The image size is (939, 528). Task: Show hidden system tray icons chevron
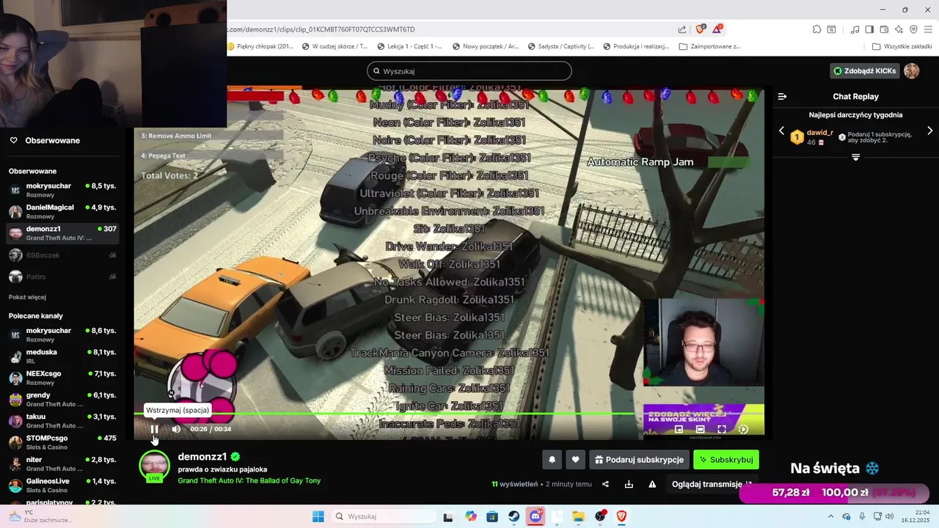point(830,516)
